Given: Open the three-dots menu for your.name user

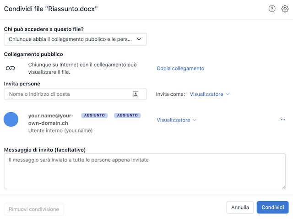Looking at the screenshot, I should pos(283,120).
